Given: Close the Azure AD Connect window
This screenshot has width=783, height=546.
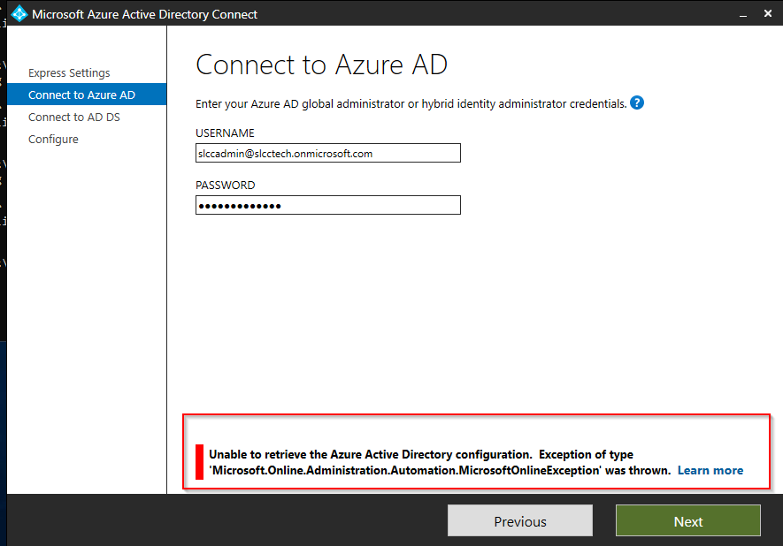Looking at the screenshot, I should click(x=768, y=13).
